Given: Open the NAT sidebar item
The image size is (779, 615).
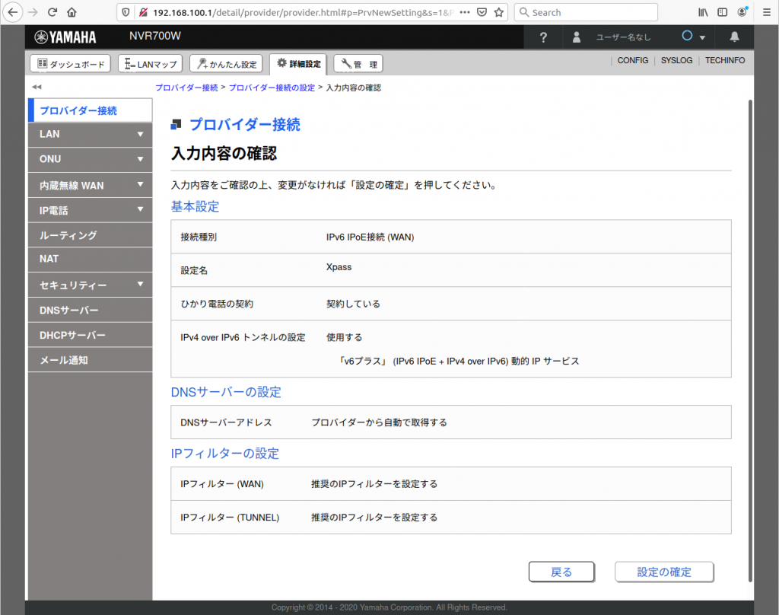Looking at the screenshot, I should [90, 260].
